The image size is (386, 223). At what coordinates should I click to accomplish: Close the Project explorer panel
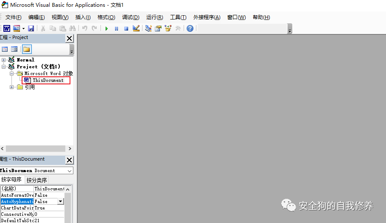coord(70,38)
